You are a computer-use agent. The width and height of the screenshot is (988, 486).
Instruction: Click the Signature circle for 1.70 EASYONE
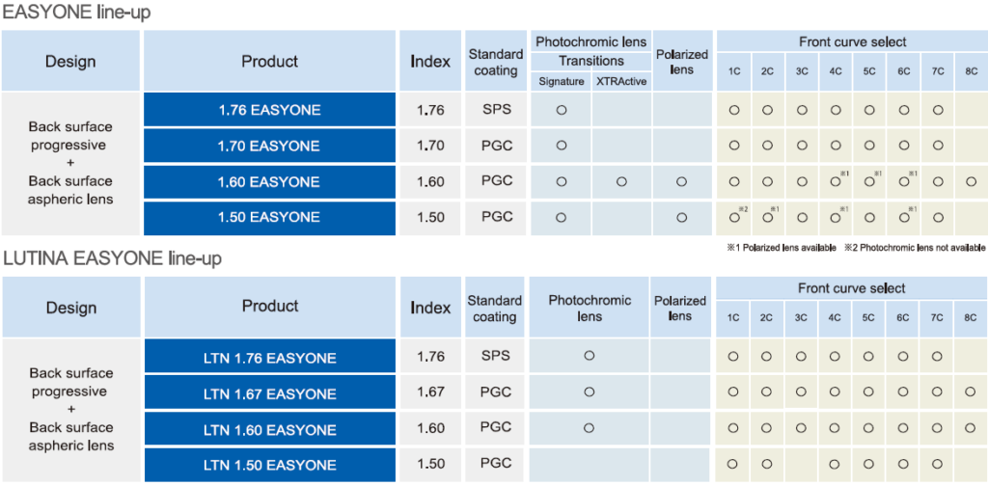pyautogui.click(x=561, y=146)
